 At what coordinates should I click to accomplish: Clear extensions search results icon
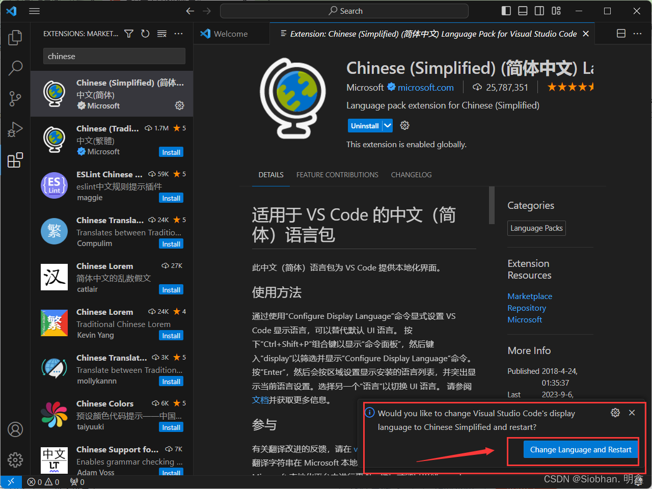point(162,34)
